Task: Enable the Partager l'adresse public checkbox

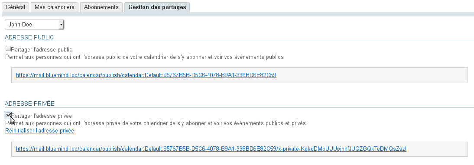Action: click(x=8, y=49)
